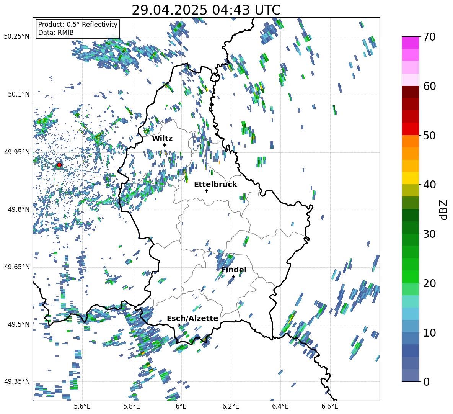Viewport: 453px width, 414px height.
Task: Click the 50.25°N latitude tick label
Action: (17, 37)
